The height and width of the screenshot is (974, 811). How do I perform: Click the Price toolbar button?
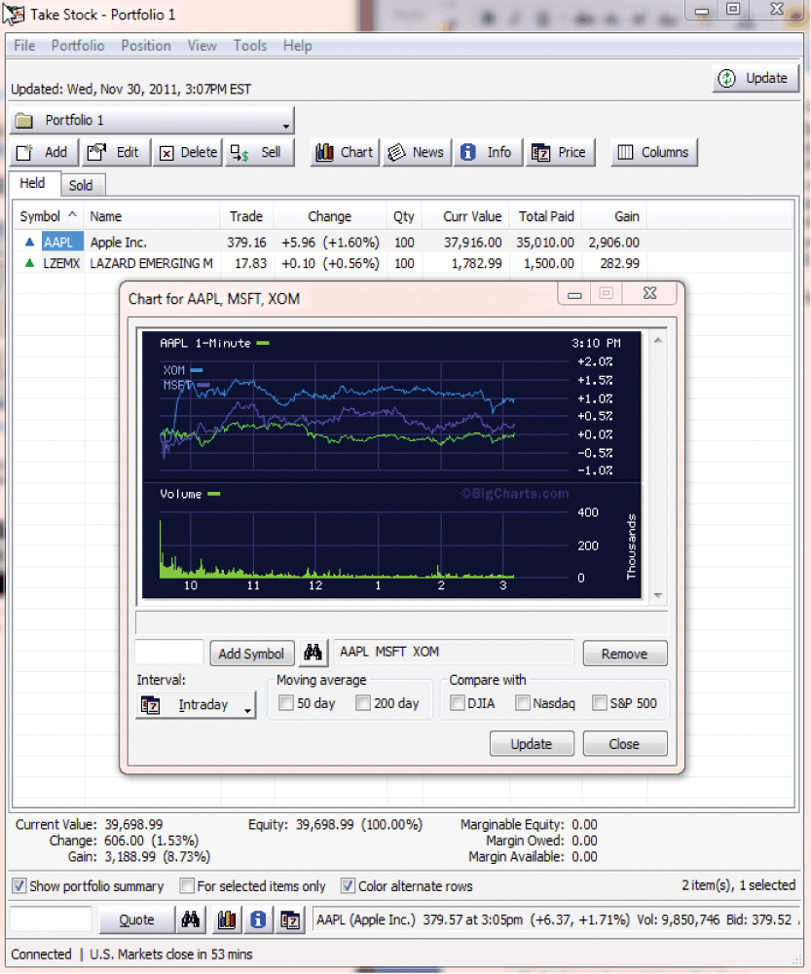pyautogui.click(x=559, y=152)
